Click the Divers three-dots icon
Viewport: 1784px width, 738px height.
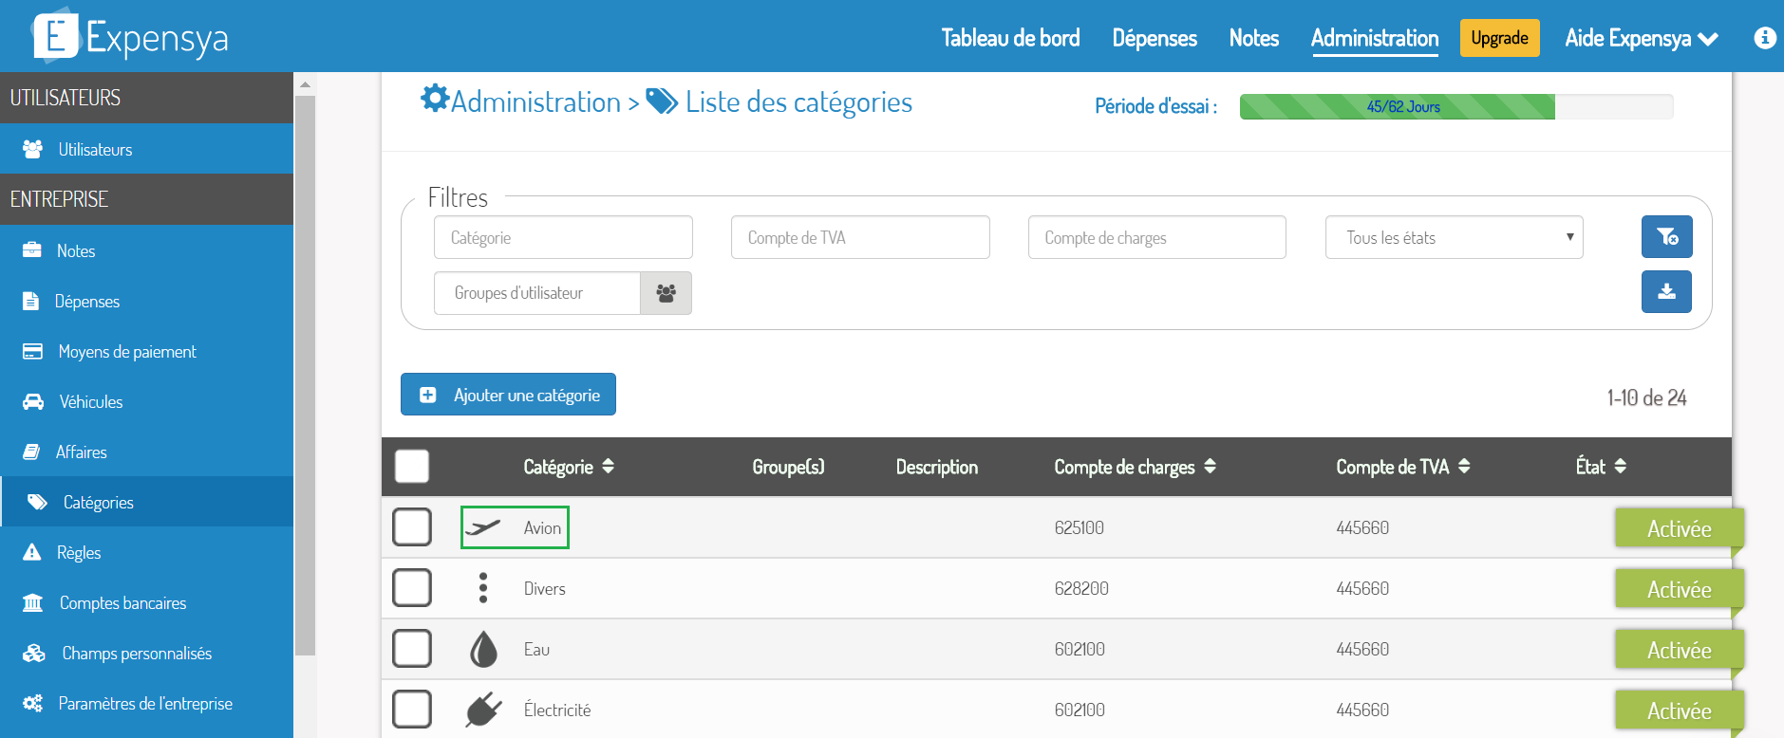[483, 588]
